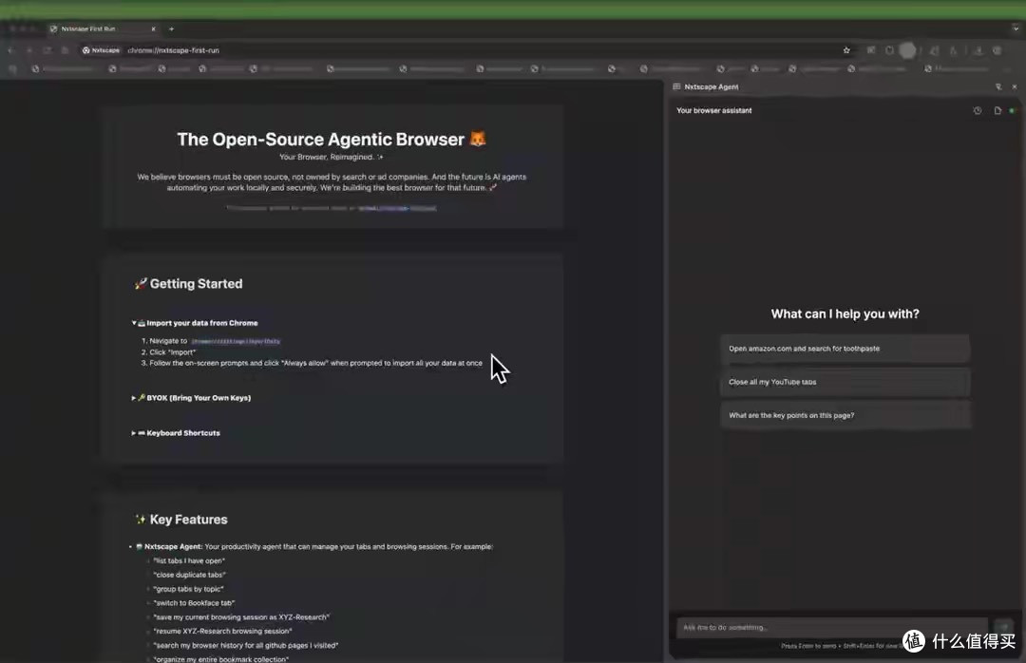
Task: Click the '"close duplicate tabs"' example
Action: (x=189, y=575)
